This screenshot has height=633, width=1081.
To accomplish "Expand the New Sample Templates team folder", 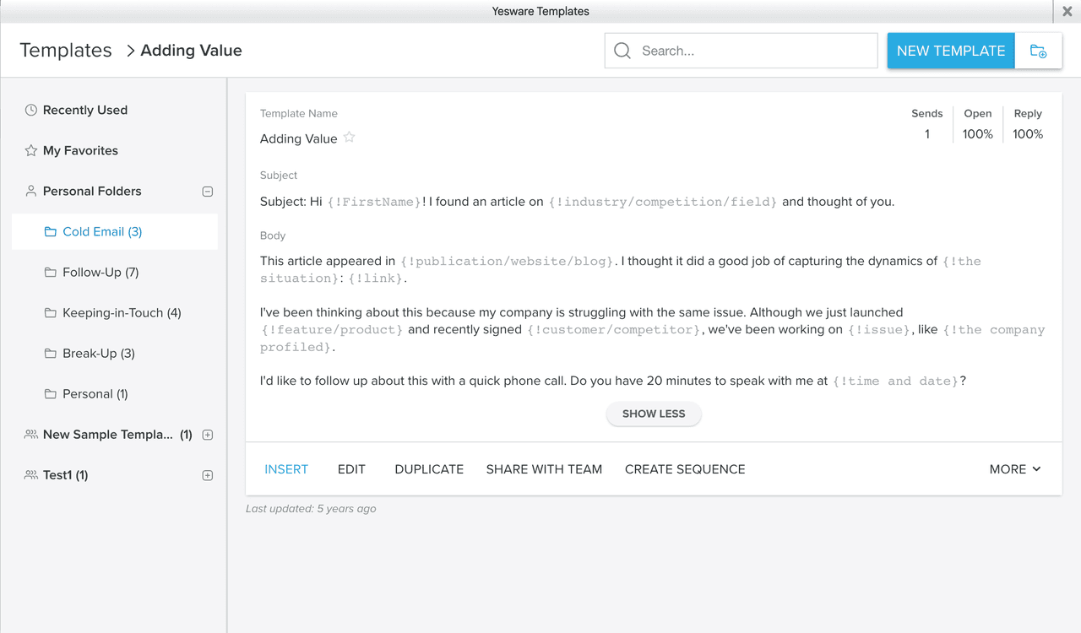I will coord(208,435).
